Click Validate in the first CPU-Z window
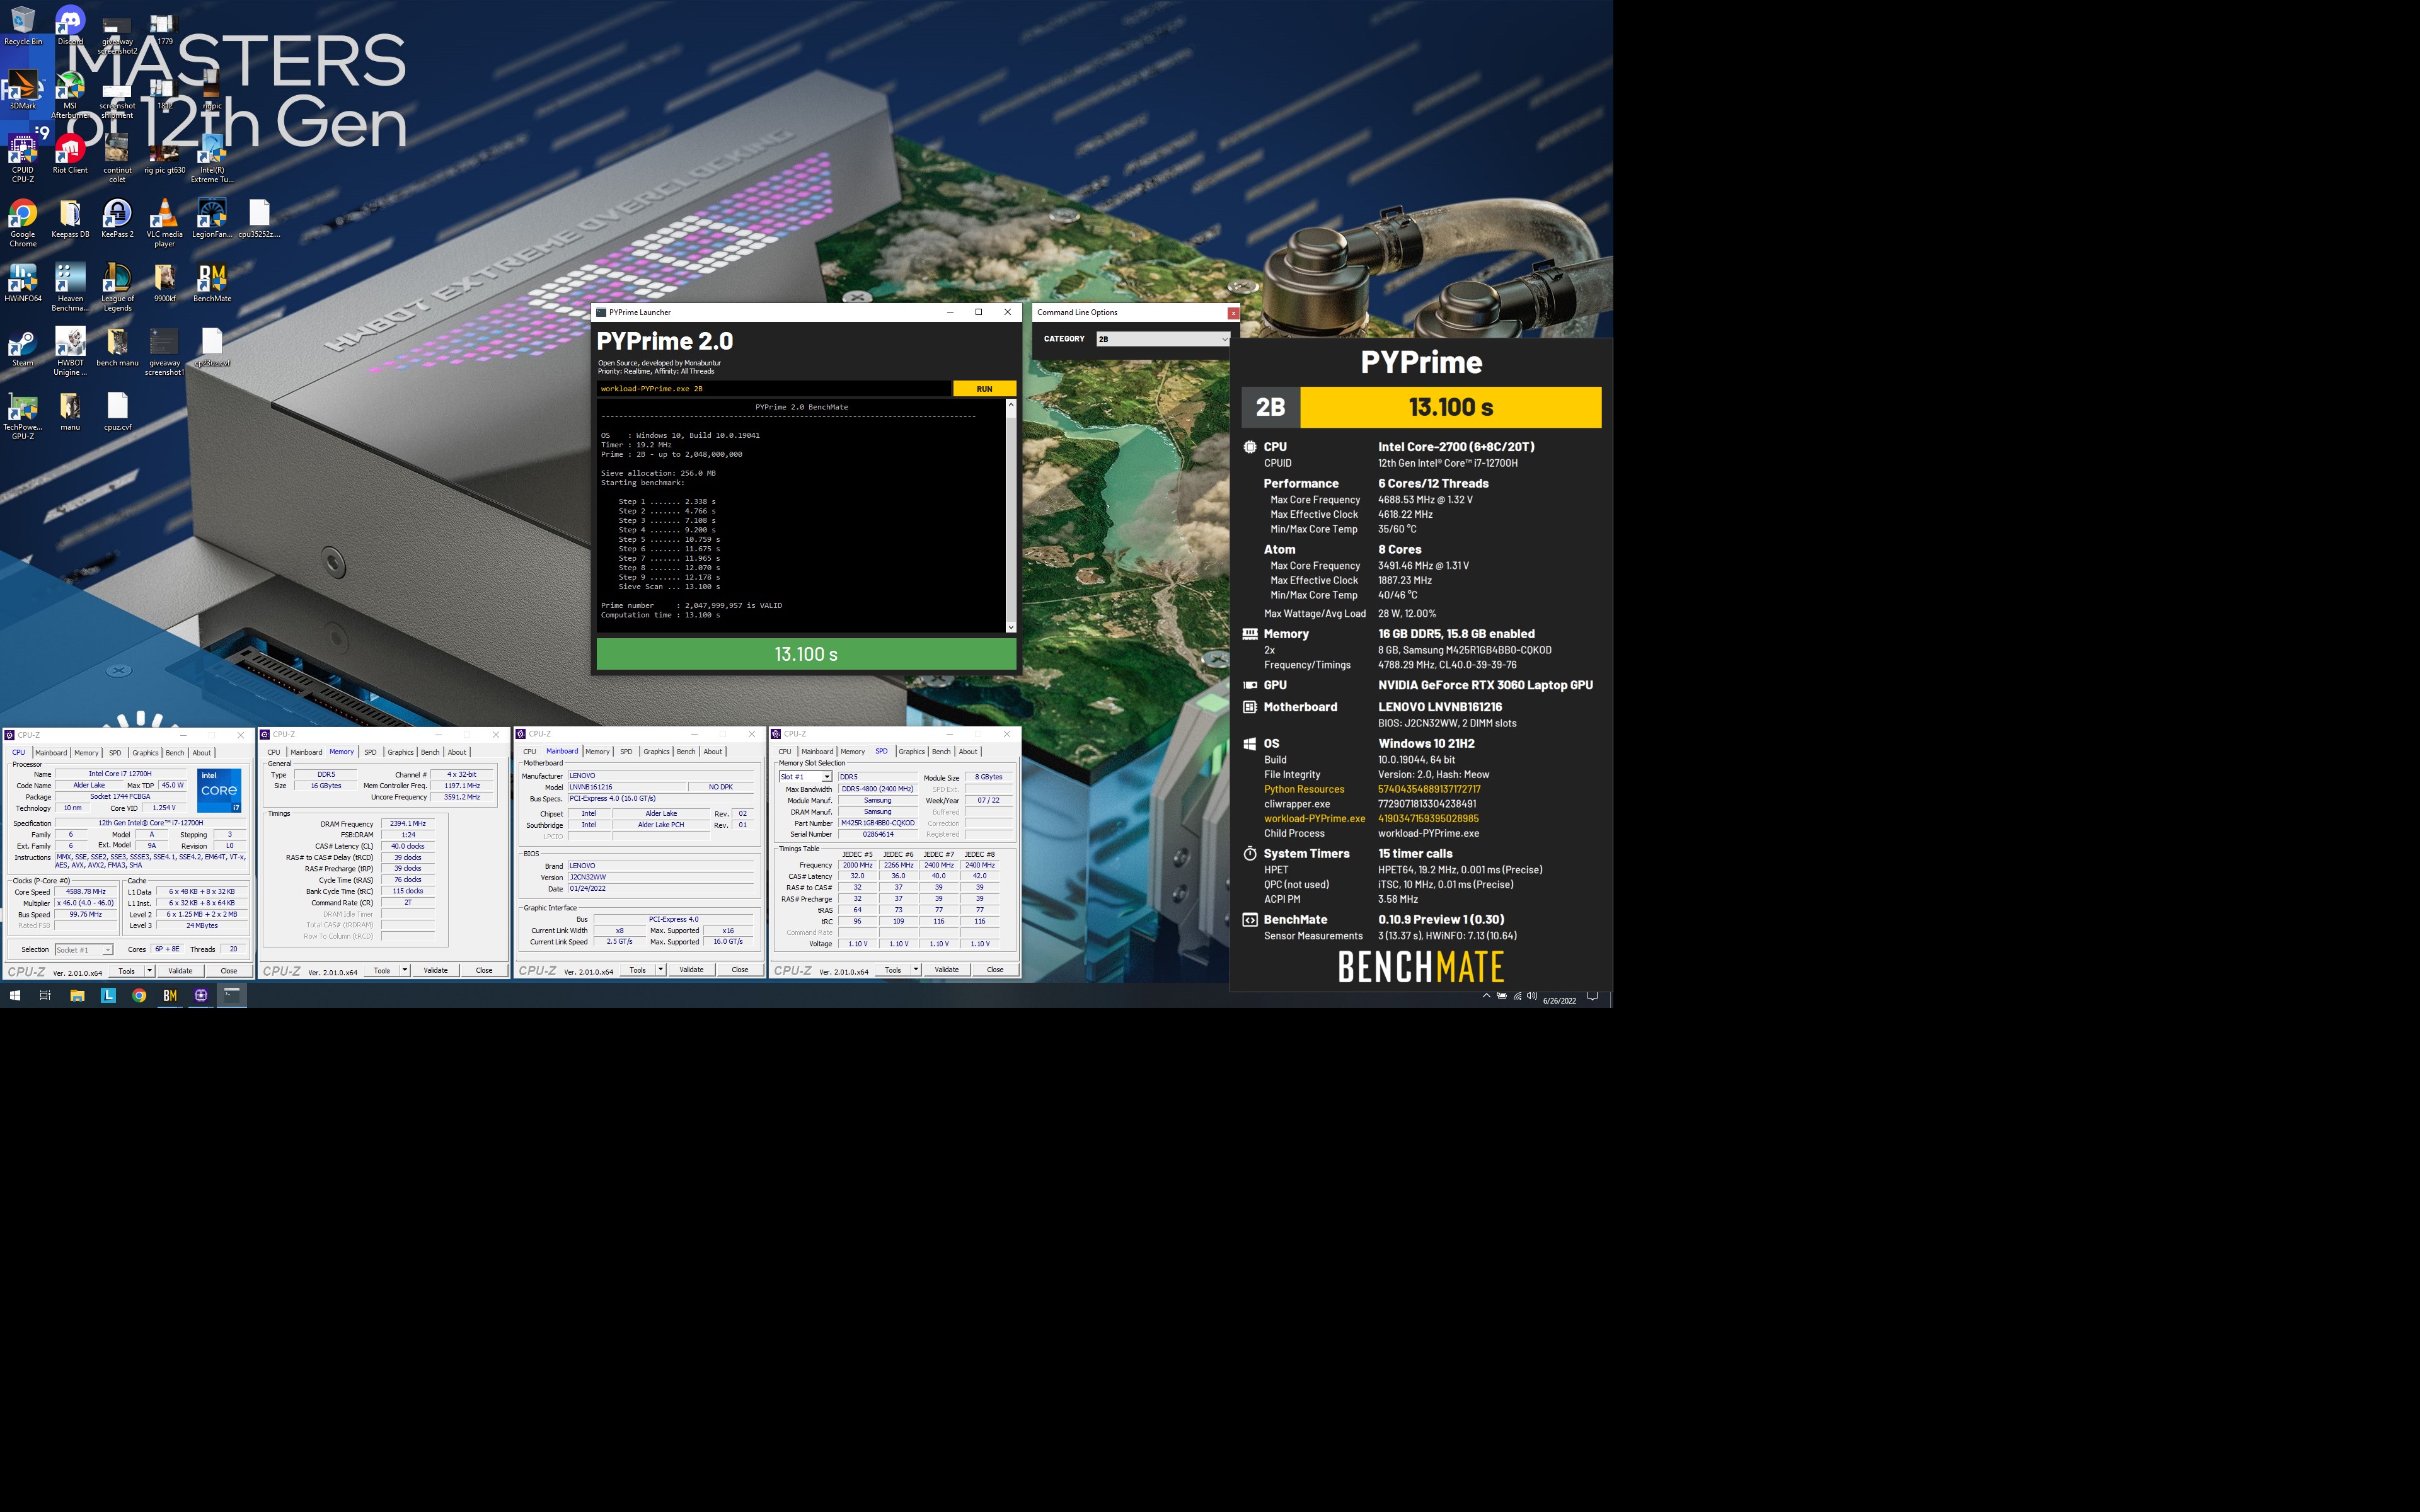 180,971
